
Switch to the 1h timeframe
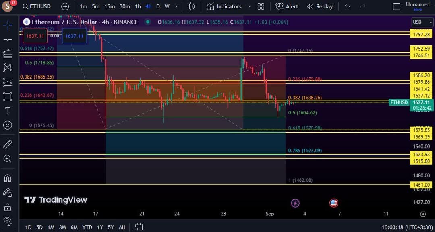click(138, 6)
